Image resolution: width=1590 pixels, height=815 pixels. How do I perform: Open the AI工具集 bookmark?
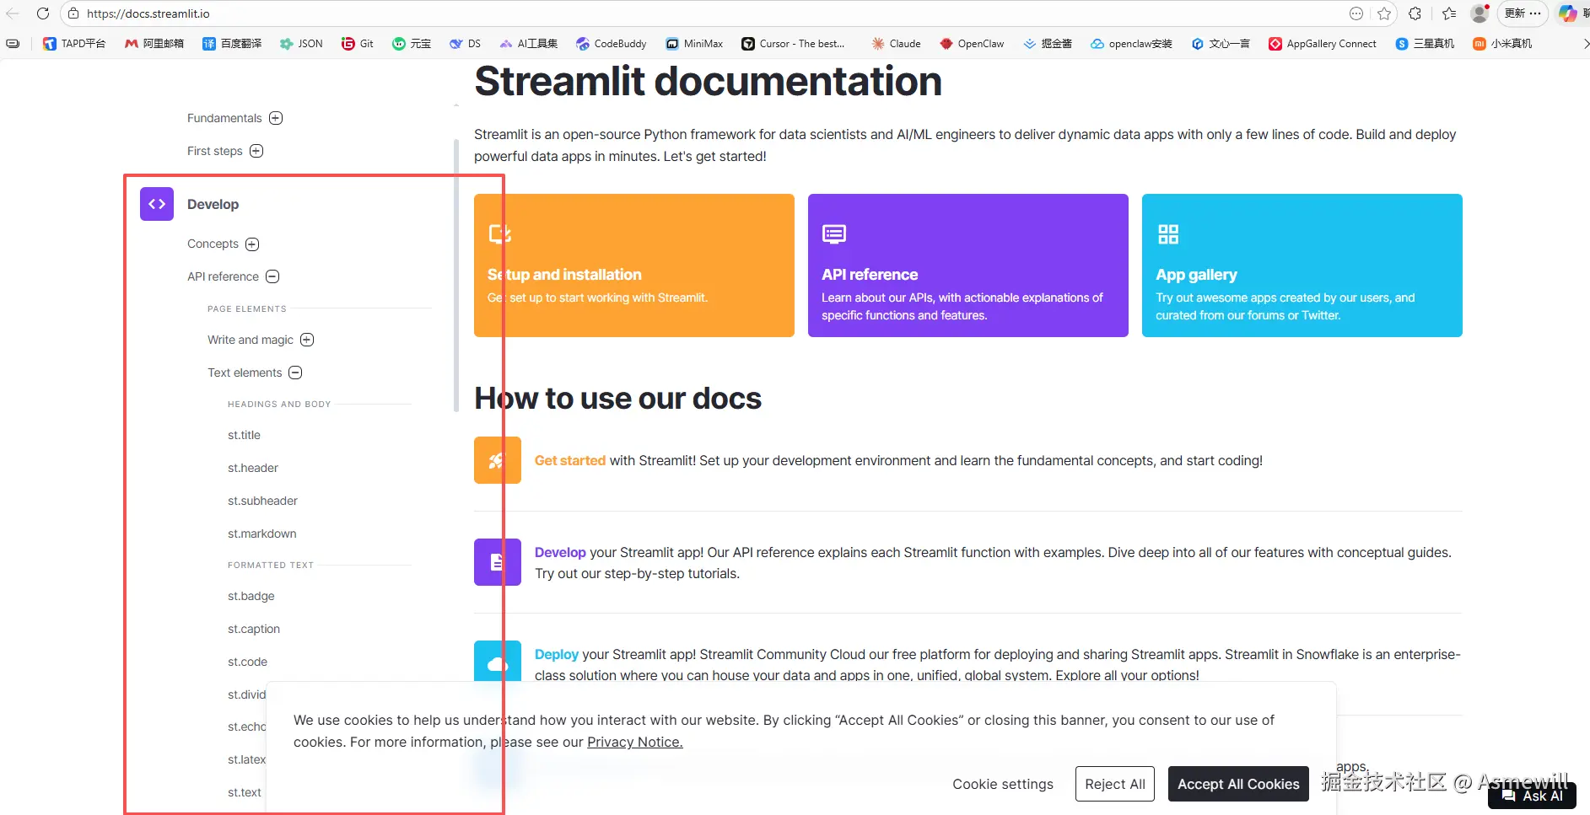tap(529, 44)
